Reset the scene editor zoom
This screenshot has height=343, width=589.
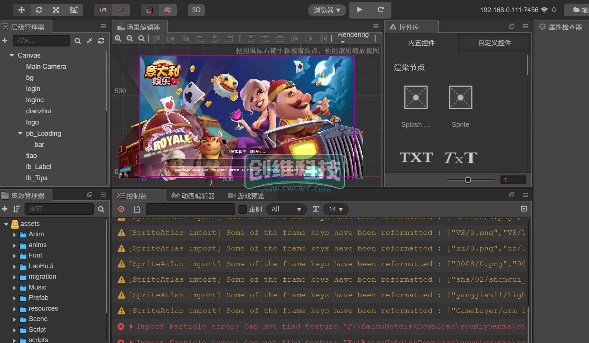[x=141, y=38]
